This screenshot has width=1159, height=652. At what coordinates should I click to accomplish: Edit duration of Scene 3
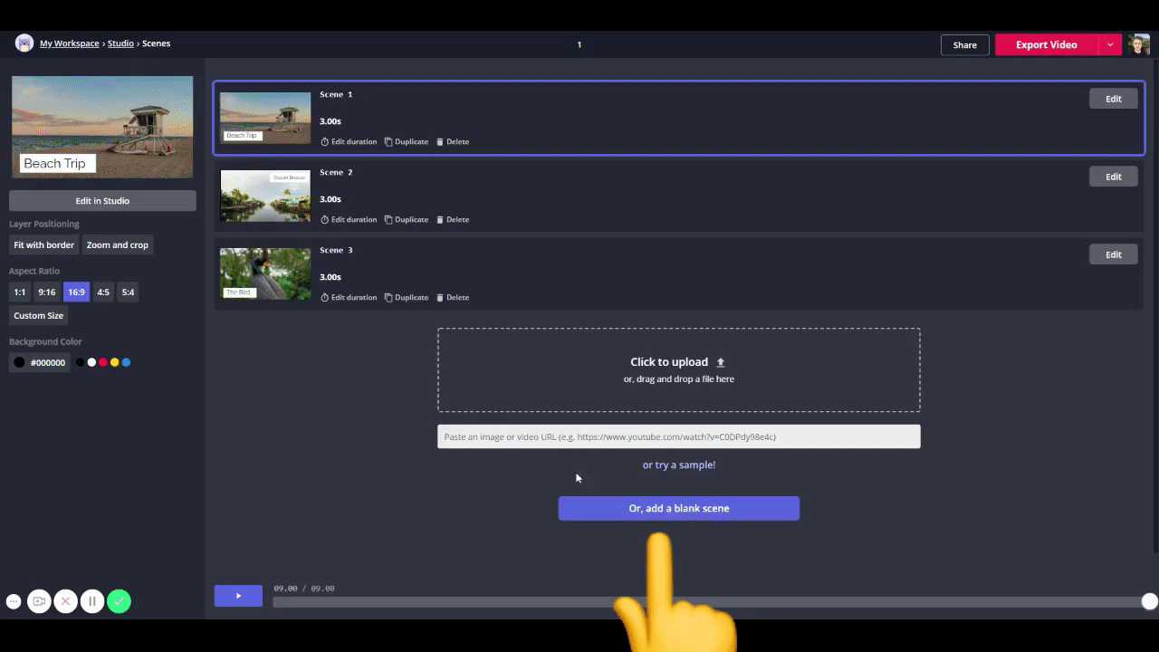point(349,297)
